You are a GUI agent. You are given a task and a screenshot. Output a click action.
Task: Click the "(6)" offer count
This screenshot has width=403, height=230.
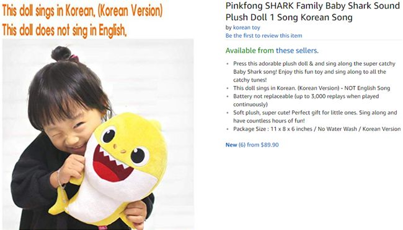242,145
